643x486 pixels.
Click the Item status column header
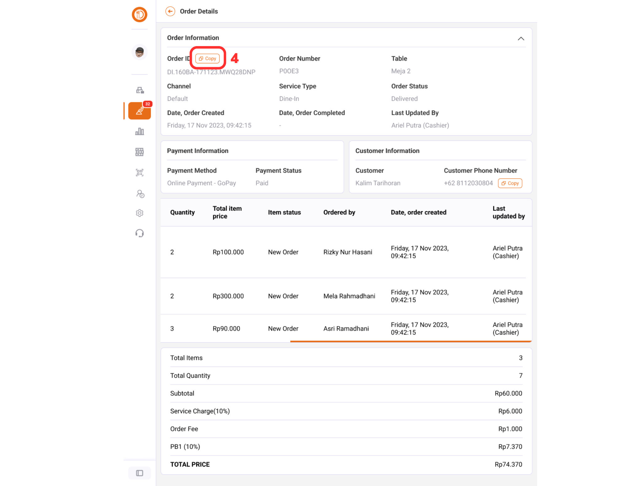click(284, 213)
